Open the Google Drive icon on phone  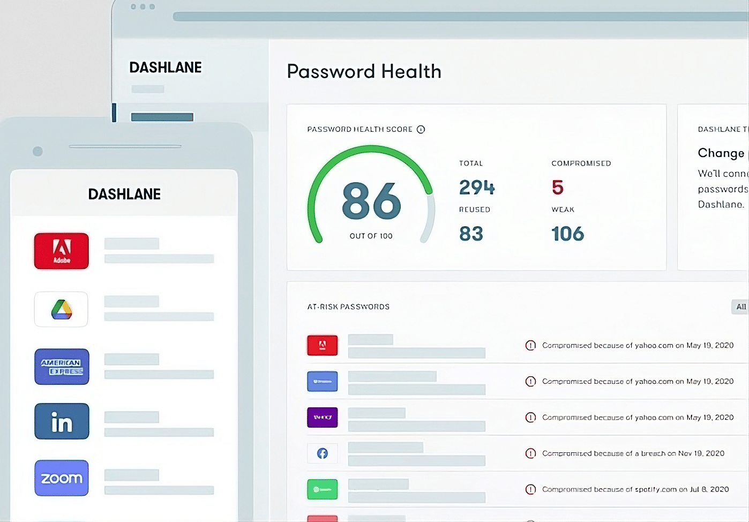click(x=61, y=309)
